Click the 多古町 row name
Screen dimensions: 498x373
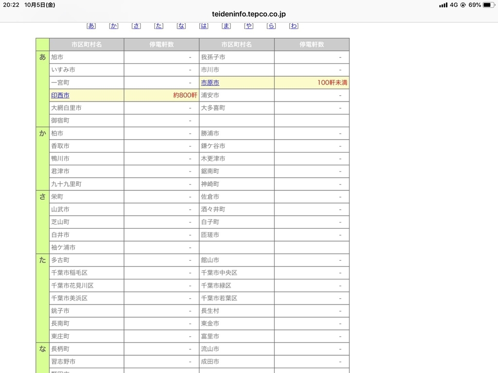point(60,260)
